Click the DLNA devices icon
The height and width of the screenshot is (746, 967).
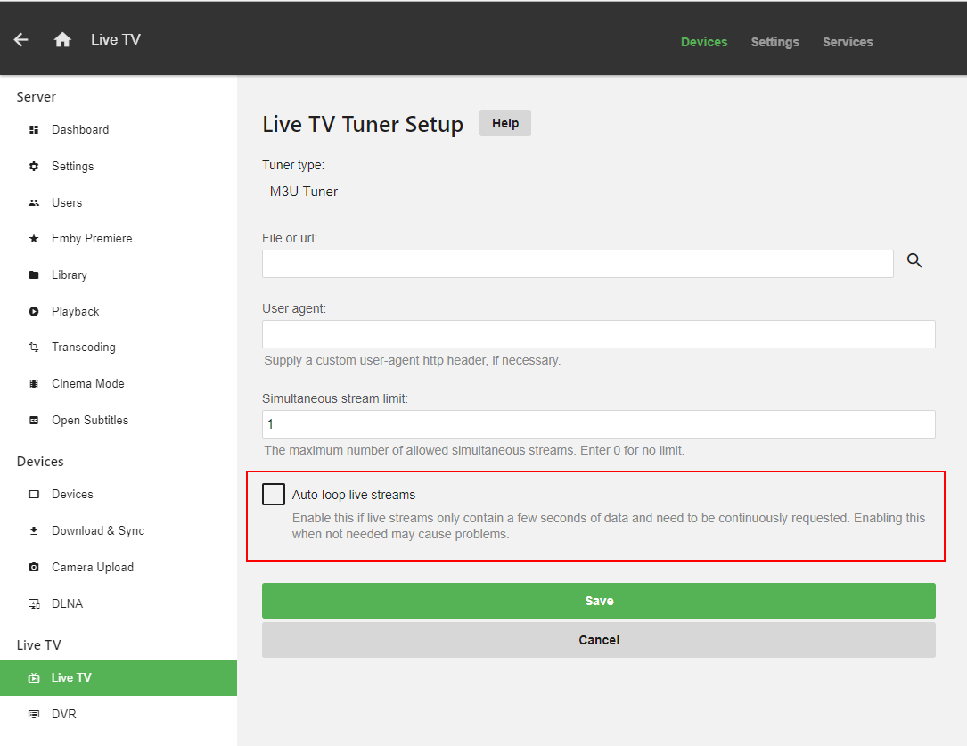pyautogui.click(x=34, y=603)
